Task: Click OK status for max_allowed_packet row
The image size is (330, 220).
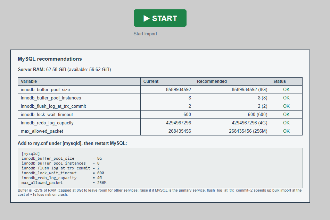Action: pos(286,131)
